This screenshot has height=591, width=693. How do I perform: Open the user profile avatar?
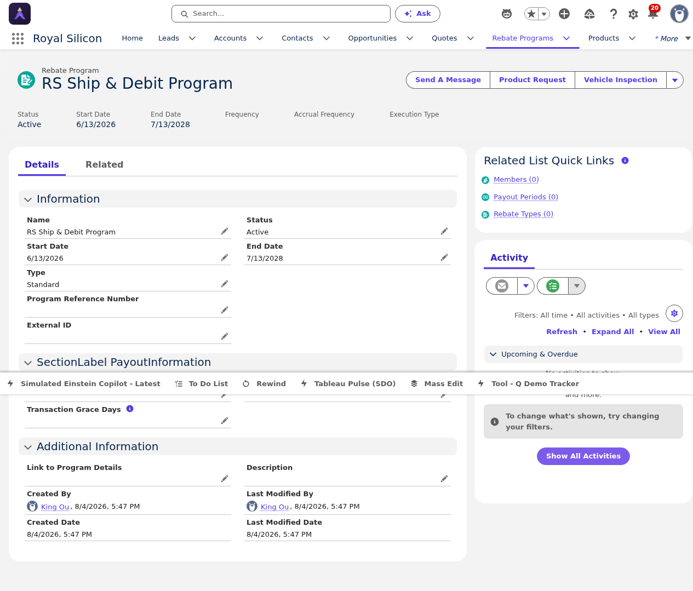679,14
